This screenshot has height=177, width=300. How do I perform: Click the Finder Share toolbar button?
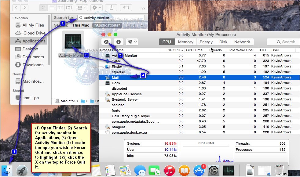pos(111,8)
